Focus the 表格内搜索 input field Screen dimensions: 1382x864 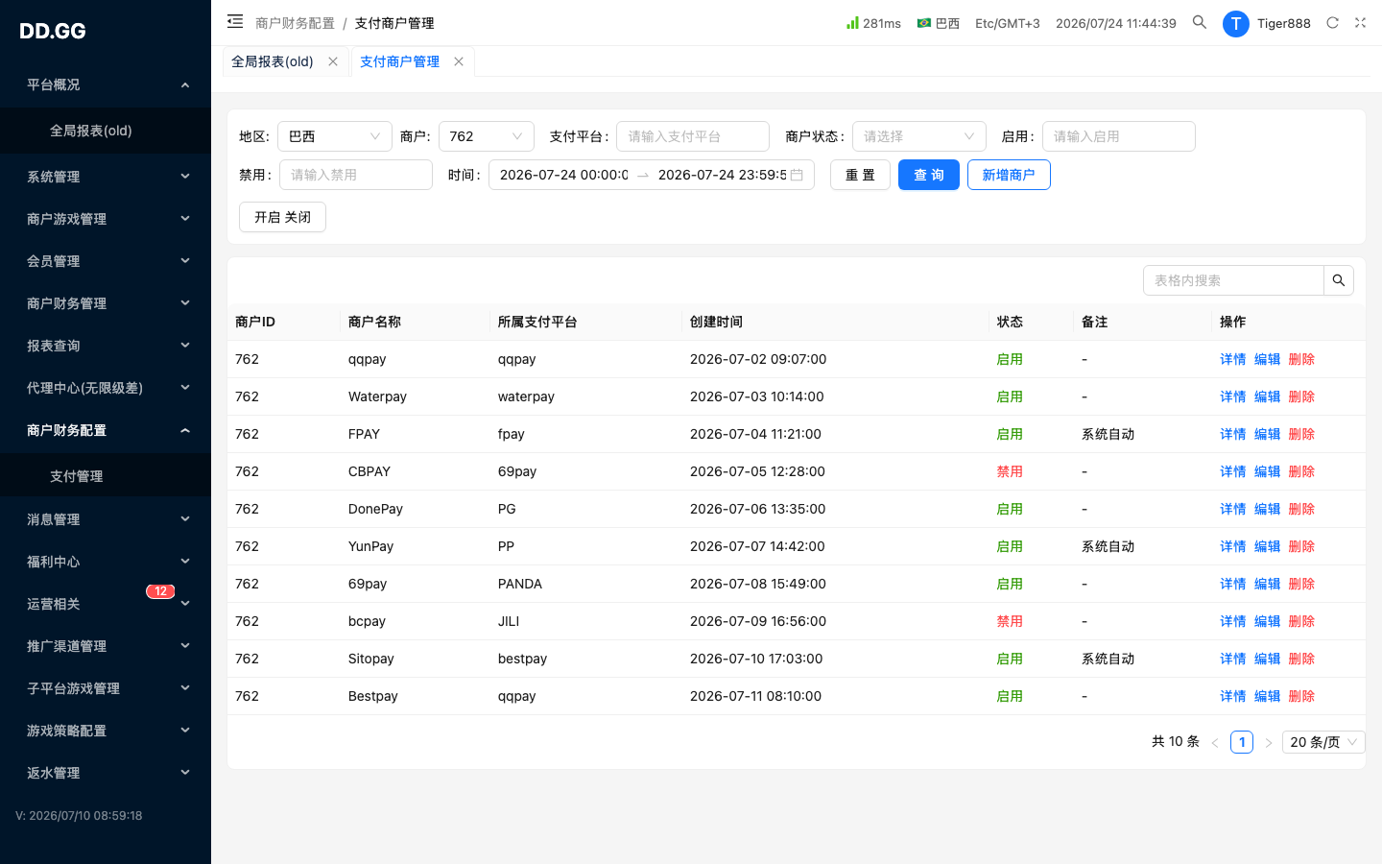pyautogui.click(x=1233, y=280)
